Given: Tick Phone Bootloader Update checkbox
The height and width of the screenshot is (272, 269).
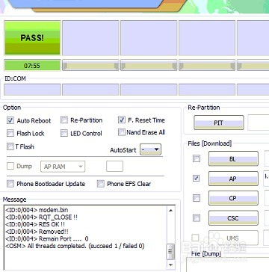Looking at the screenshot, I should [10, 184].
